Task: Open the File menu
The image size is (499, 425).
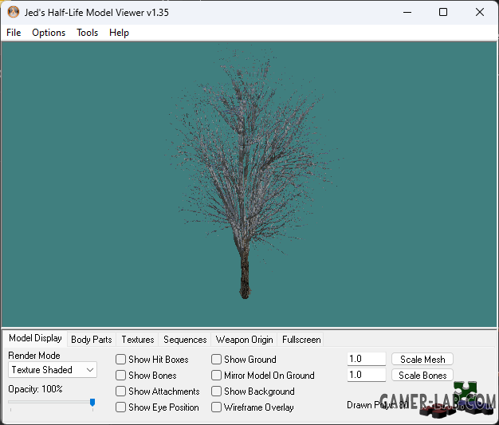Action: [14, 33]
